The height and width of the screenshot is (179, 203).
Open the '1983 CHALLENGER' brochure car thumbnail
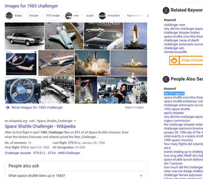coord(103,36)
